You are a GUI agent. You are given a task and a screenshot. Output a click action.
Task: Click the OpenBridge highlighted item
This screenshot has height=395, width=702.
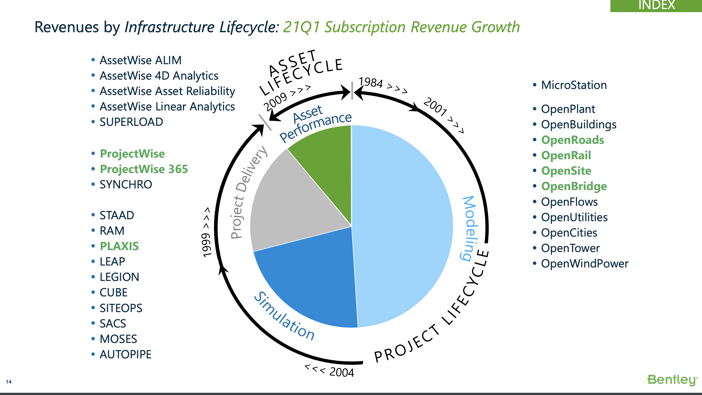574,186
